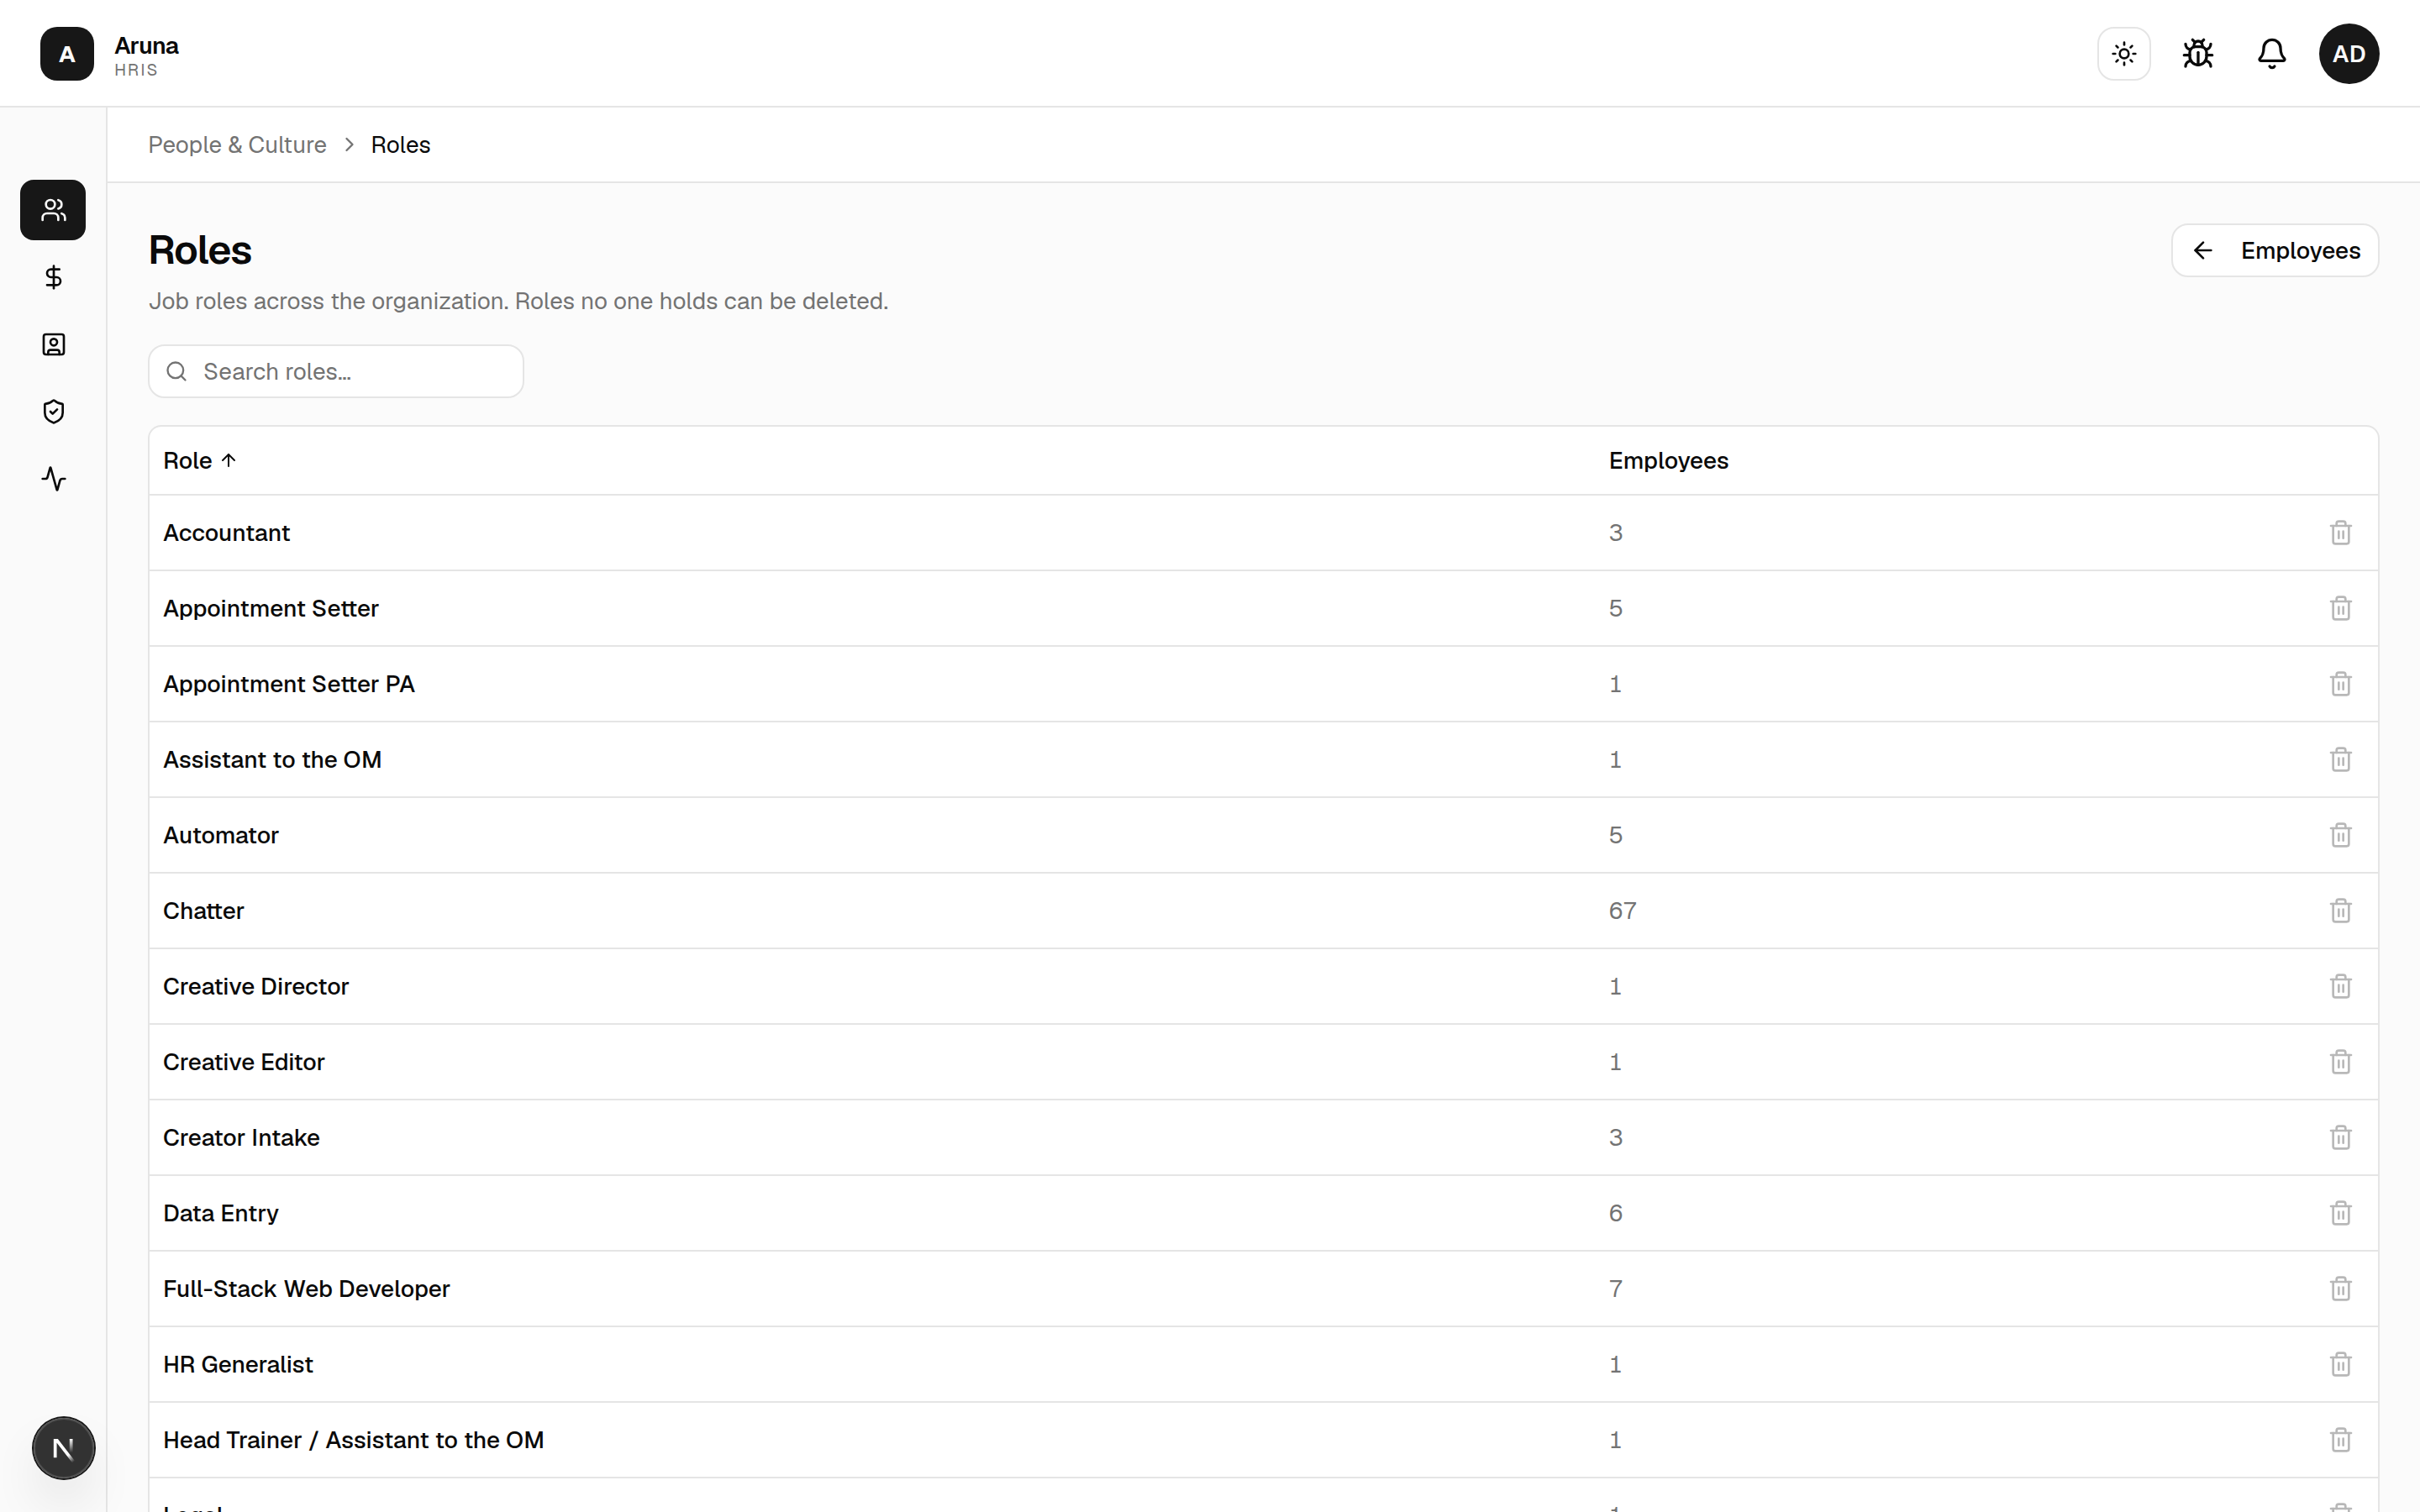Delete the Appointment Setter PA role
2420x1512 pixels.
(x=2340, y=684)
